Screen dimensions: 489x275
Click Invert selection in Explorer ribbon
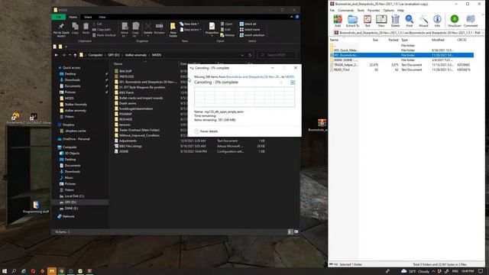(252, 35)
